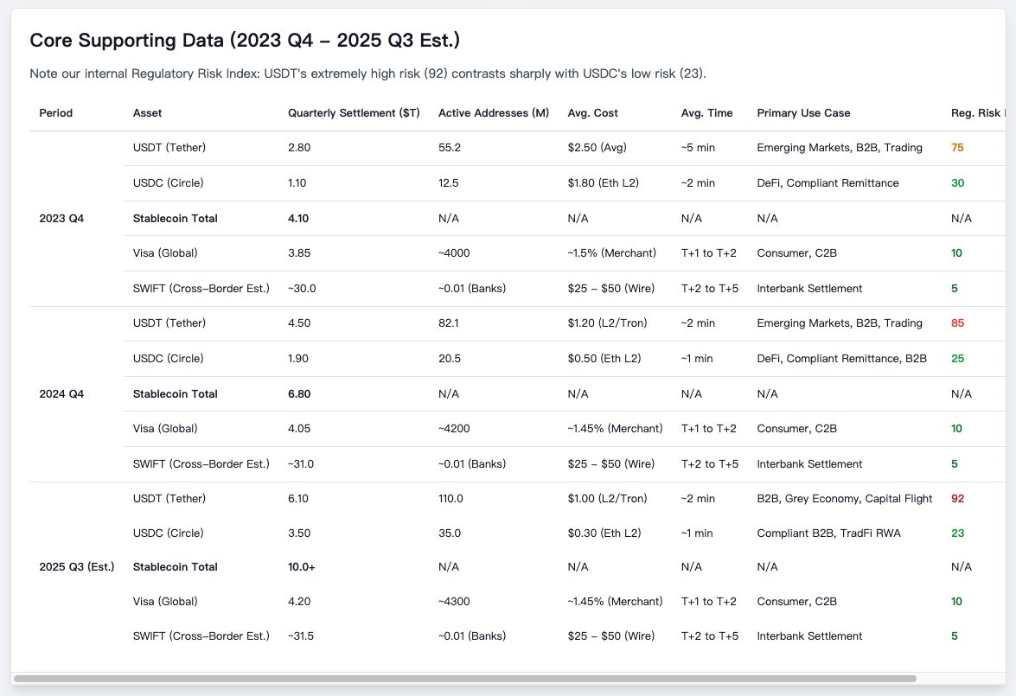
Task: Click the 'Reg. Risk' column header
Action: pos(978,112)
